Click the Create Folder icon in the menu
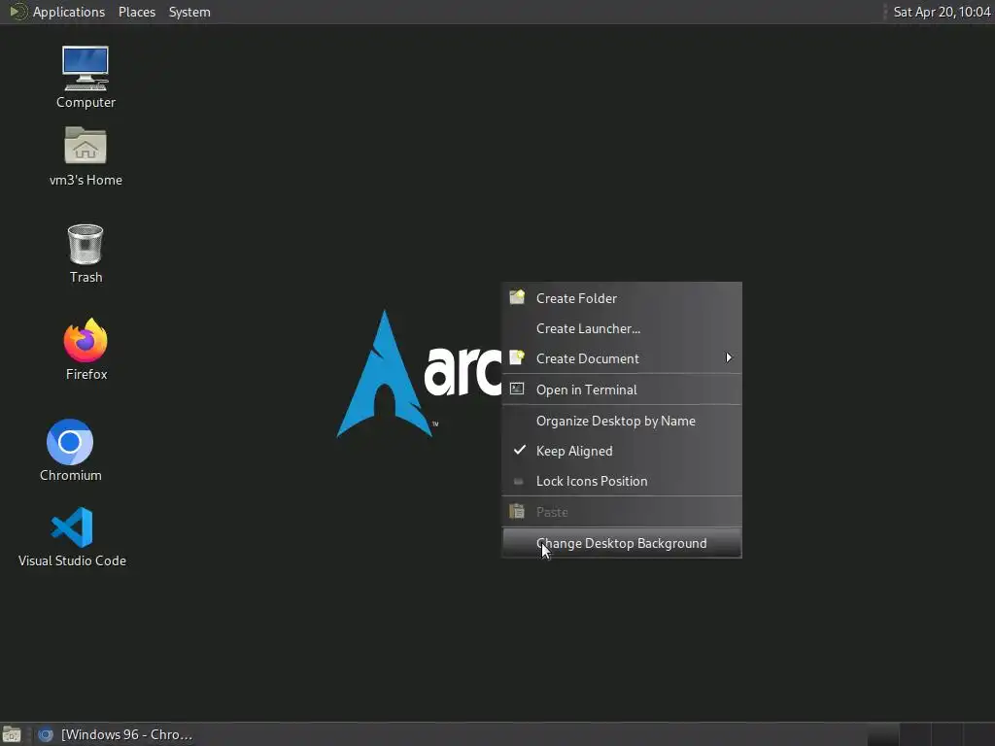 [x=517, y=297]
